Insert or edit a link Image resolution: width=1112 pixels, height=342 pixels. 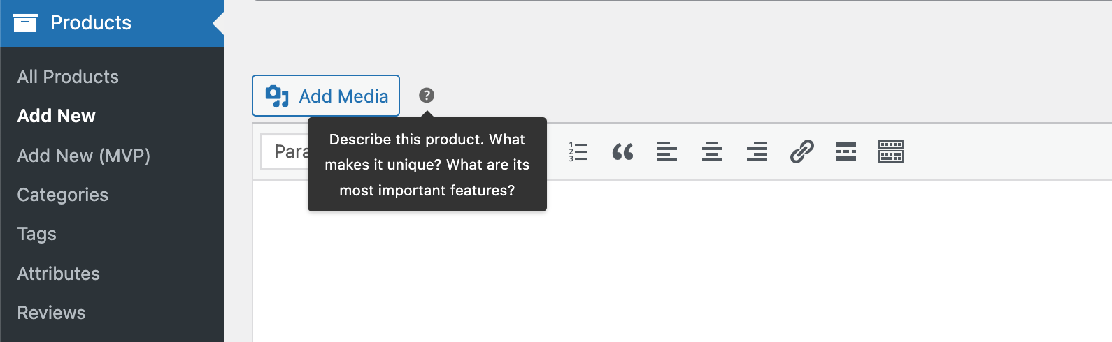801,151
